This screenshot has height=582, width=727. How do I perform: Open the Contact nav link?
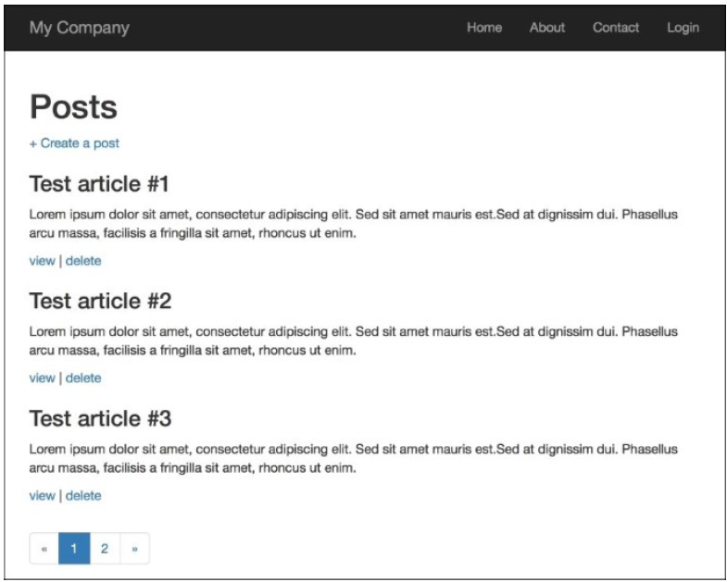pyautogui.click(x=616, y=28)
